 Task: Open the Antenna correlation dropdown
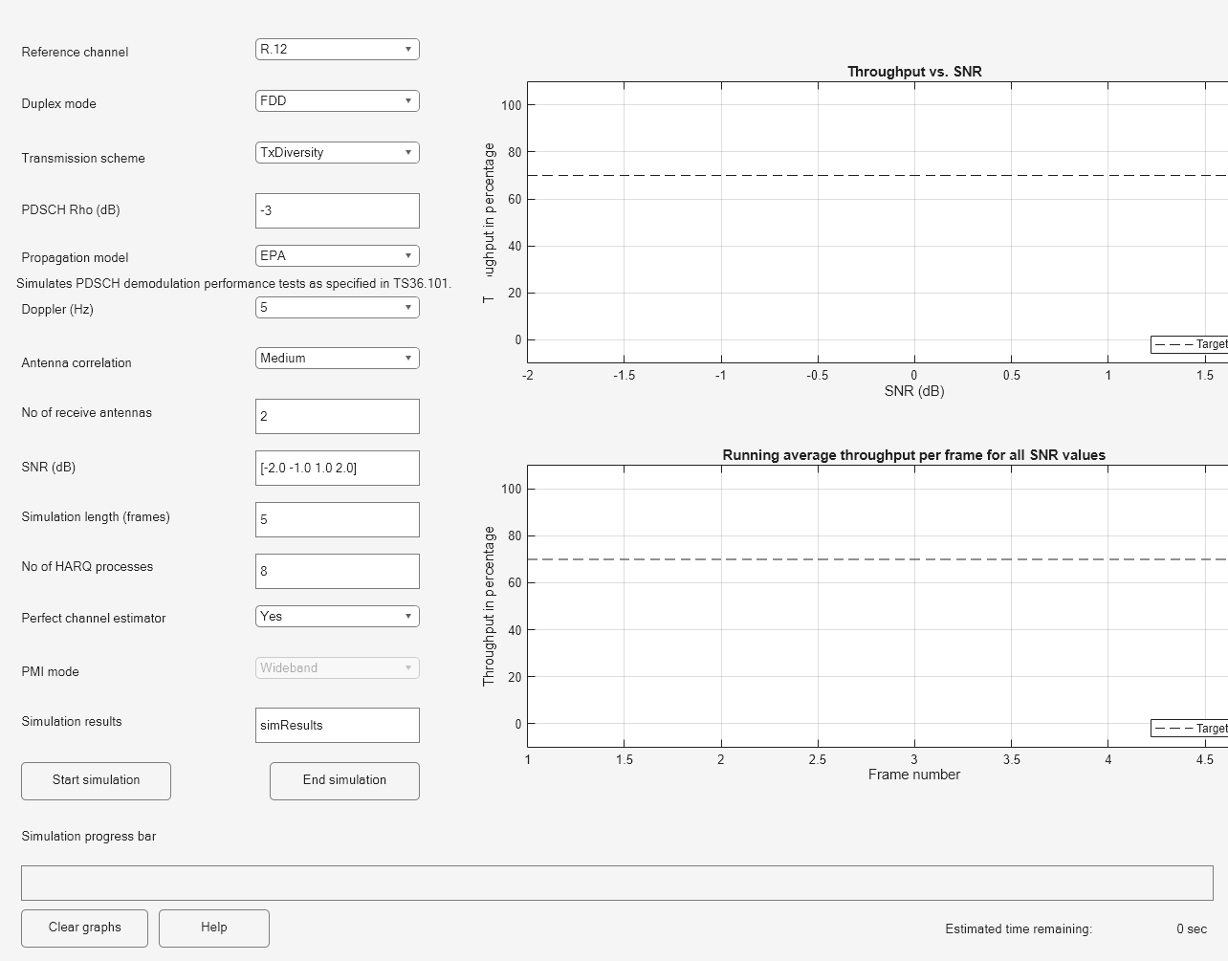[x=337, y=358]
